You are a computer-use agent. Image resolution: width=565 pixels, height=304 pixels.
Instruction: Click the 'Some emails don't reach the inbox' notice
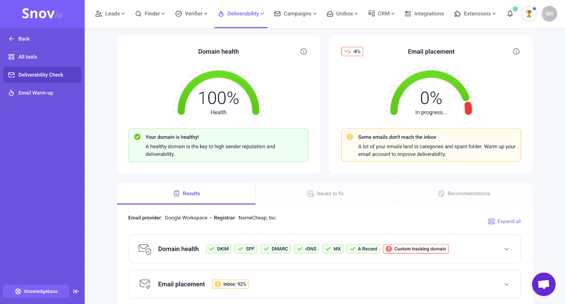coord(431,145)
